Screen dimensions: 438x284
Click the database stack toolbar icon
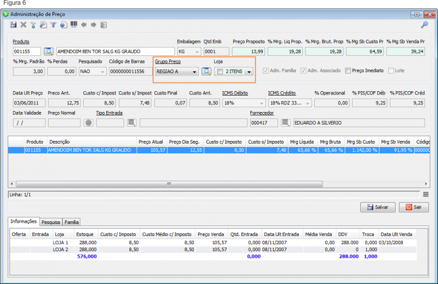click(x=103, y=25)
